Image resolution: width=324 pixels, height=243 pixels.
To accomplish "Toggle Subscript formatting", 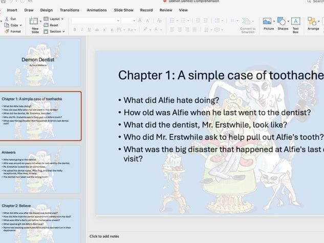I will tap(112, 30).
